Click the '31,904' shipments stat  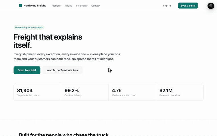click(25, 90)
